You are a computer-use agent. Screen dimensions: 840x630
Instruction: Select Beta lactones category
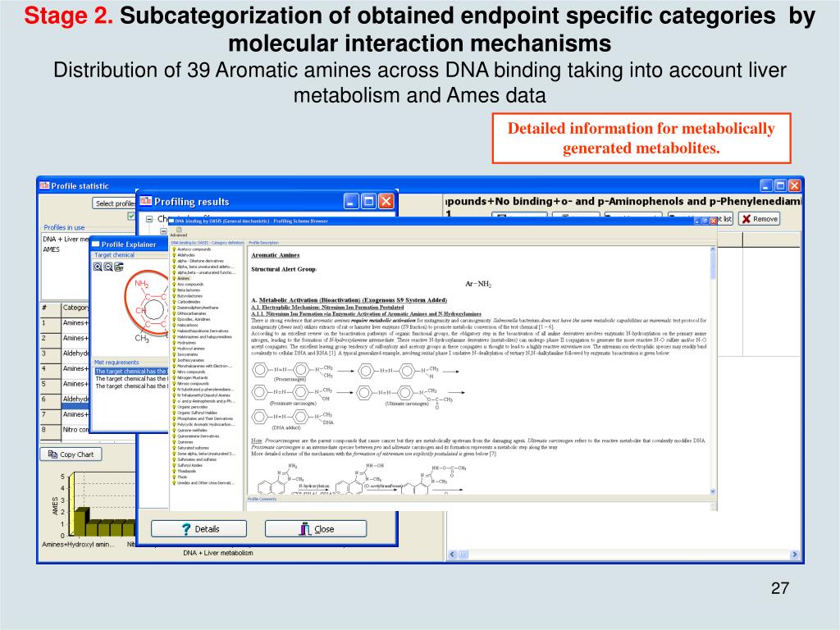pyautogui.click(x=189, y=290)
